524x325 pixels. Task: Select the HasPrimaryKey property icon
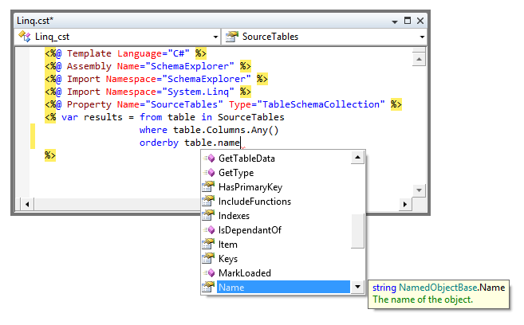[x=208, y=187]
